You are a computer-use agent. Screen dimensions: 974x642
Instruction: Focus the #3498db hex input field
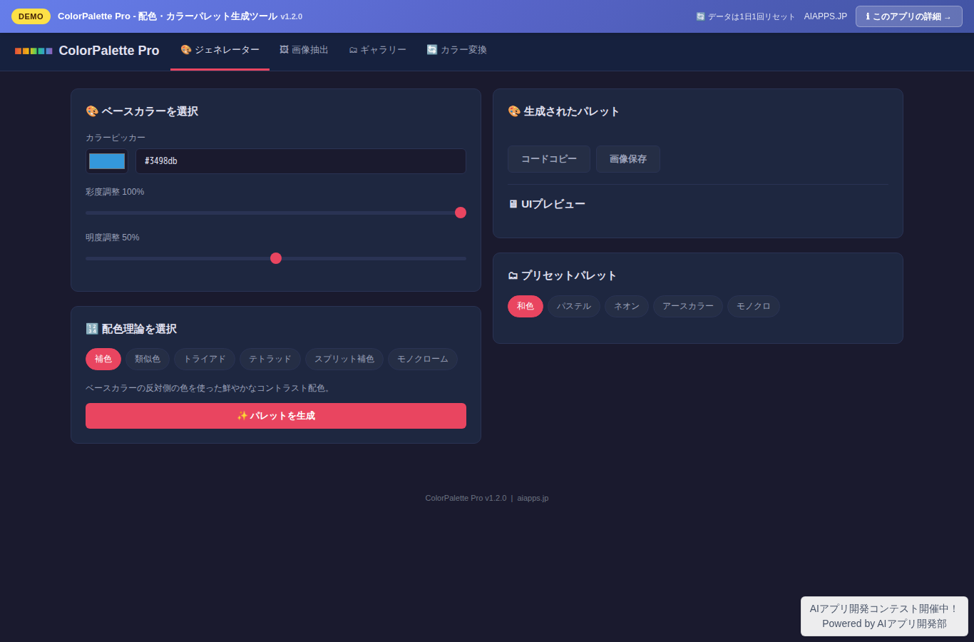[x=301, y=161]
